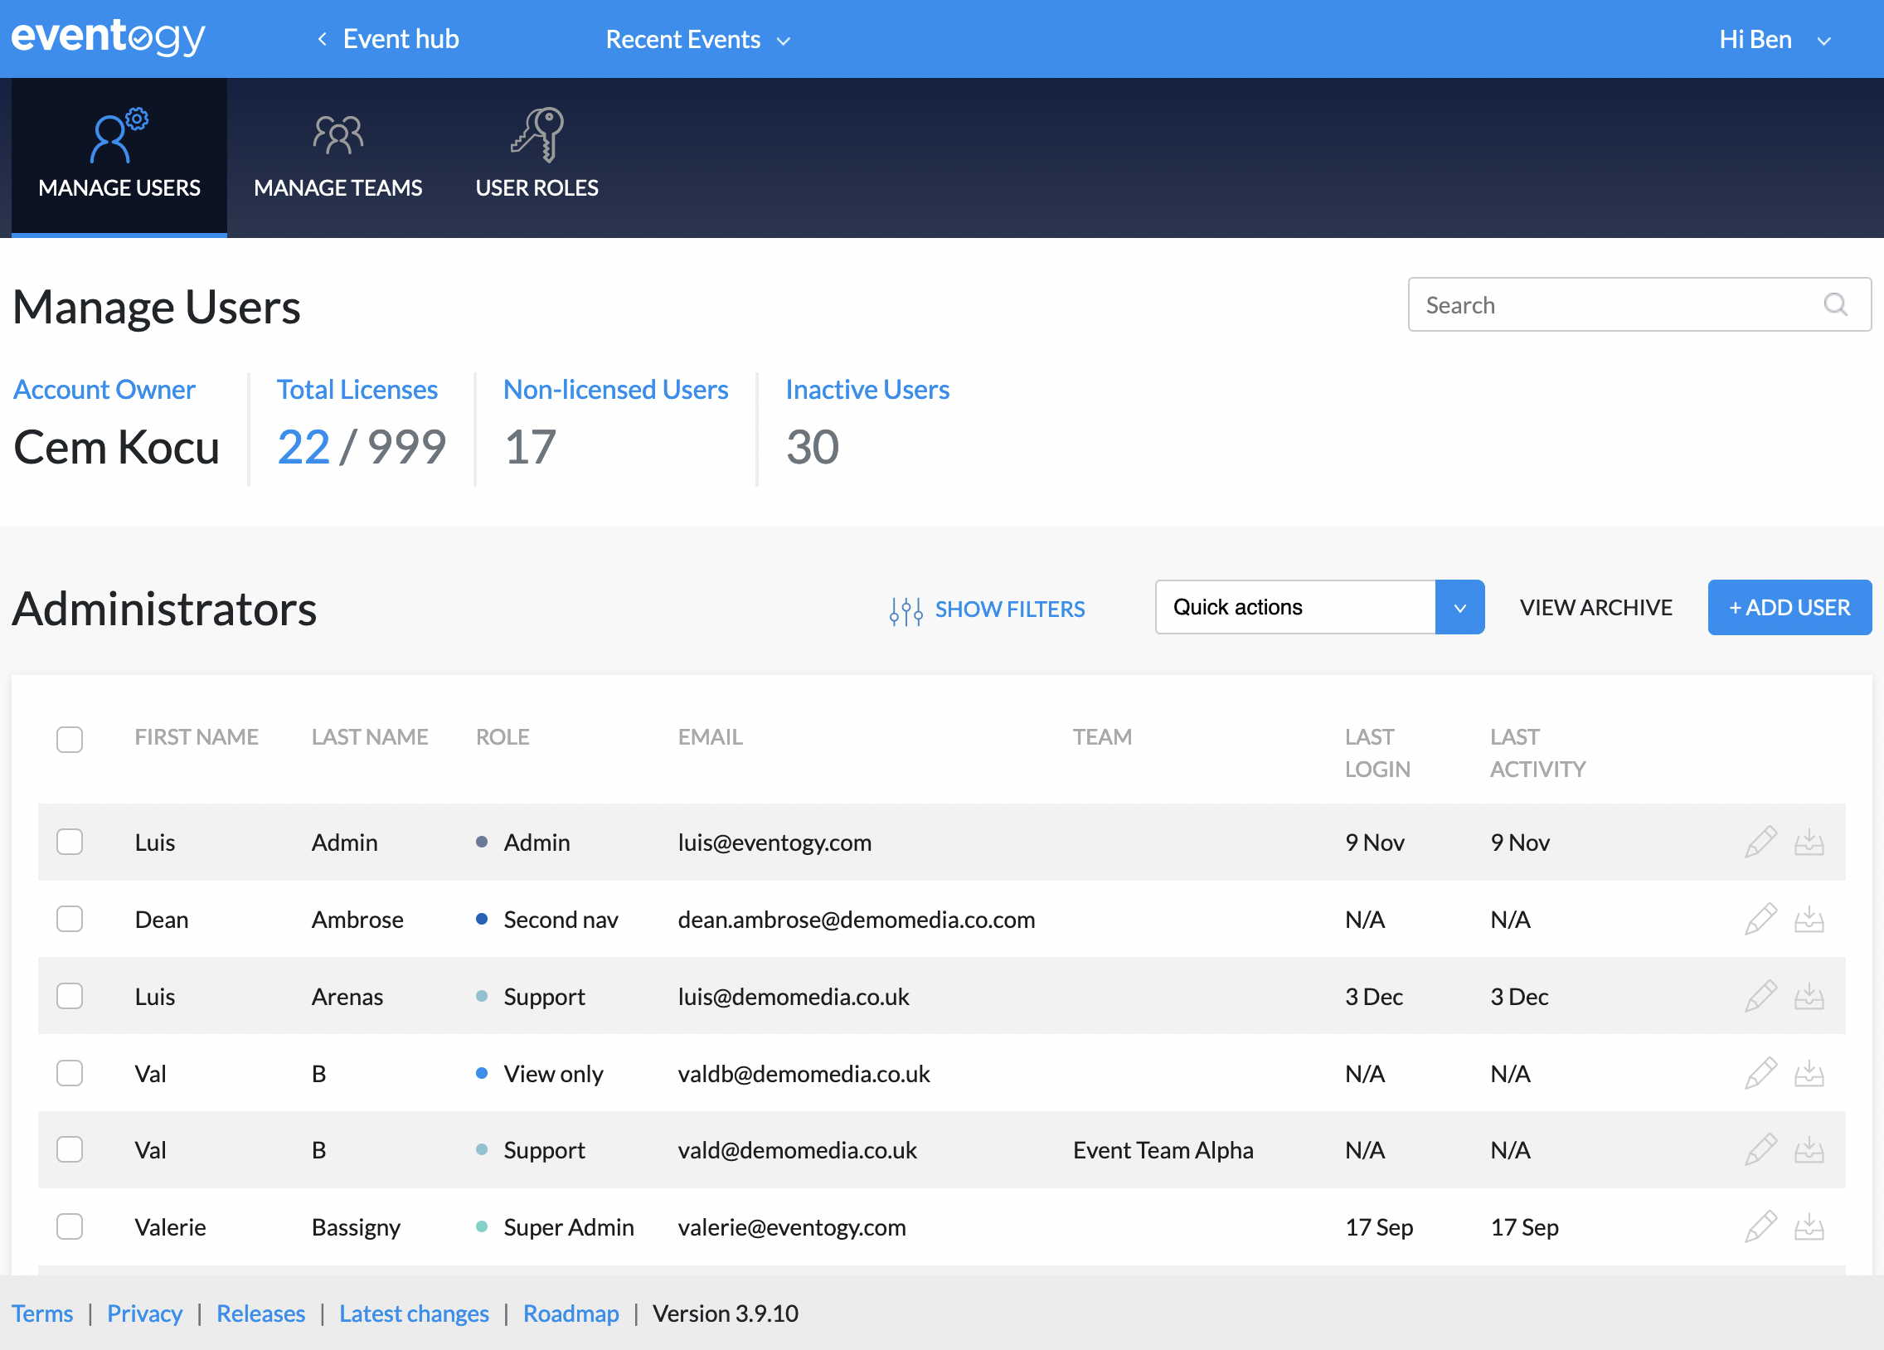Image resolution: width=1884 pixels, height=1350 pixels.
Task: Open the Latest changes link
Action: point(414,1314)
